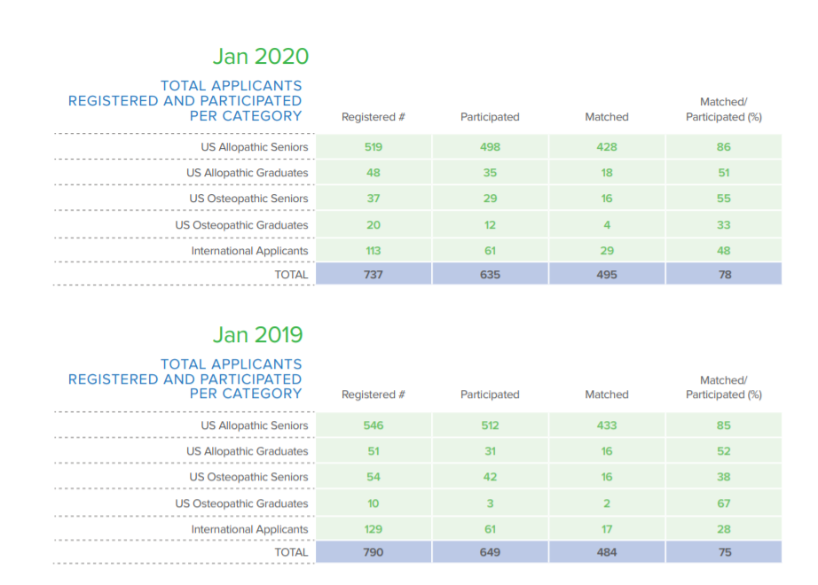This screenshot has height=585, width=818.
Task: Click US Osteopathic Graduates row label in Jan 2019
Action: [241, 503]
